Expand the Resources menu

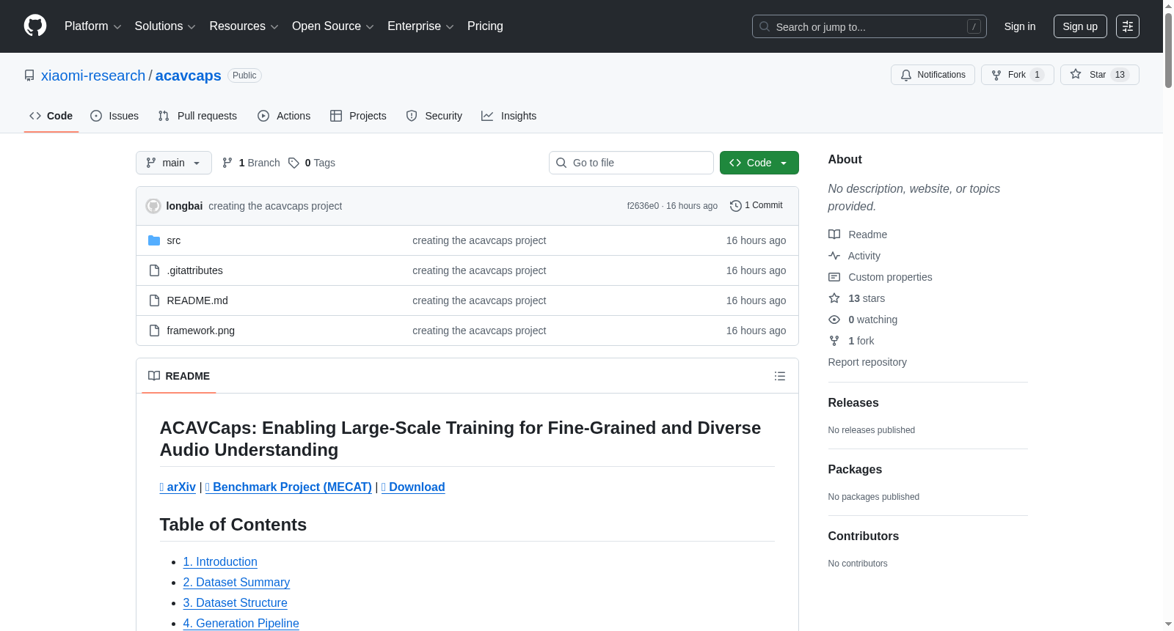pyautogui.click(x=244, y=26)
